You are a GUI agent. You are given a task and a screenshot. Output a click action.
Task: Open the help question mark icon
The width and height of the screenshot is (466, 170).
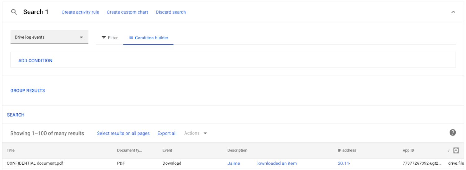point(453,133)
